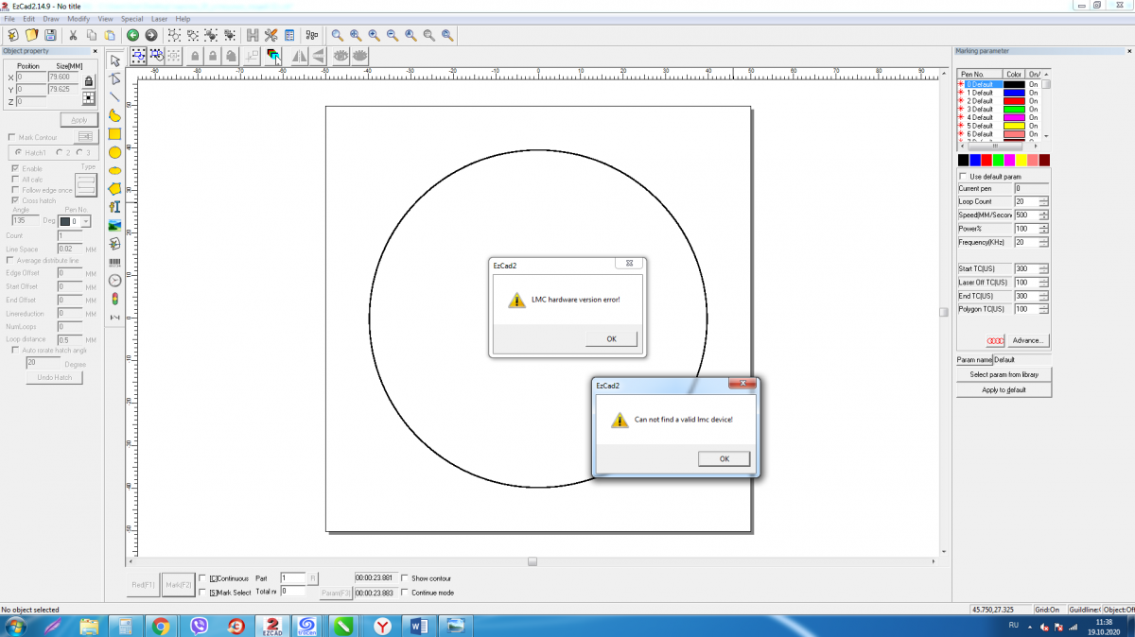
Task: Select the yellow pen color swatch
Action: tap(1021, 161)
